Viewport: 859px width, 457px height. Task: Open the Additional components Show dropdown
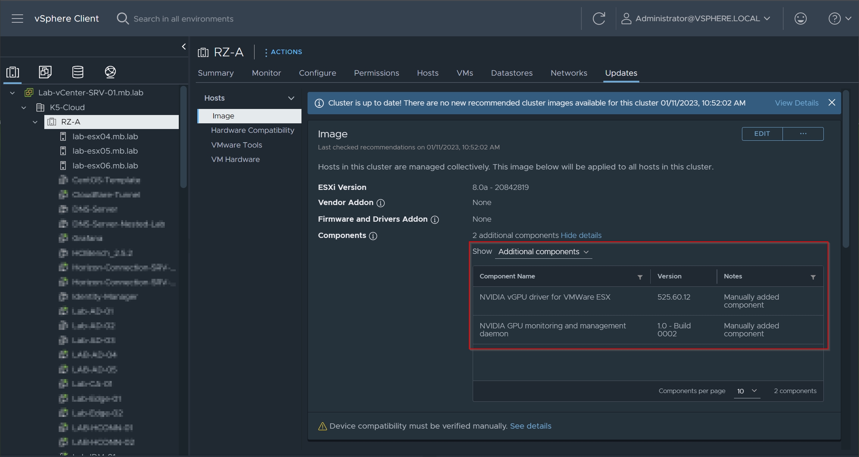coord(543,252)
